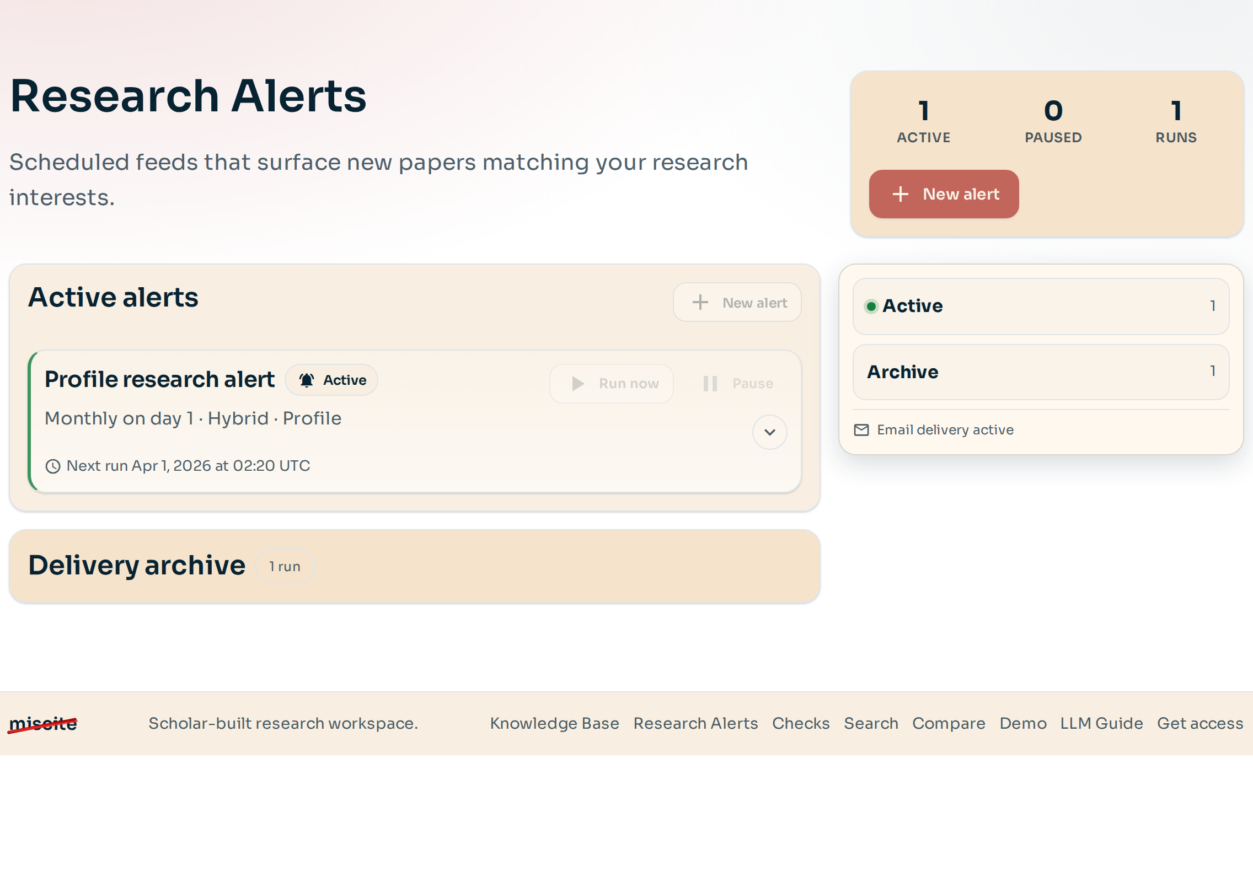
Task: Click the Pause icon for the alert
Action: coord(710,384)
